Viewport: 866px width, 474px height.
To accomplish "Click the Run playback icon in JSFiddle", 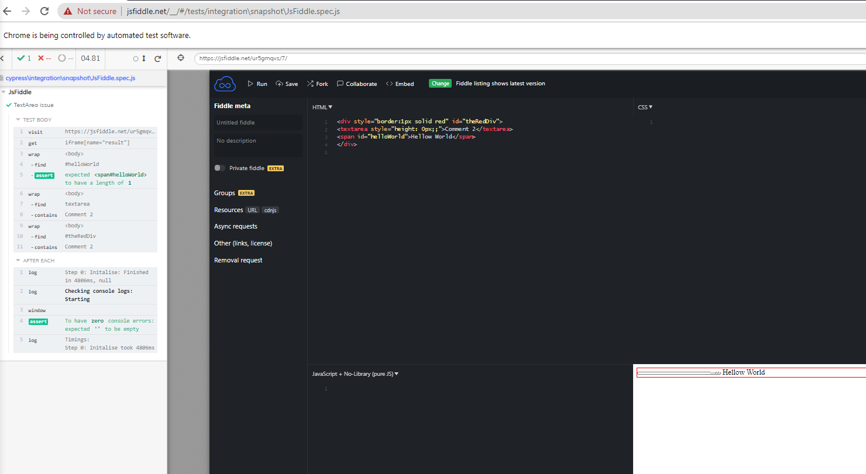I will [249, 84].
